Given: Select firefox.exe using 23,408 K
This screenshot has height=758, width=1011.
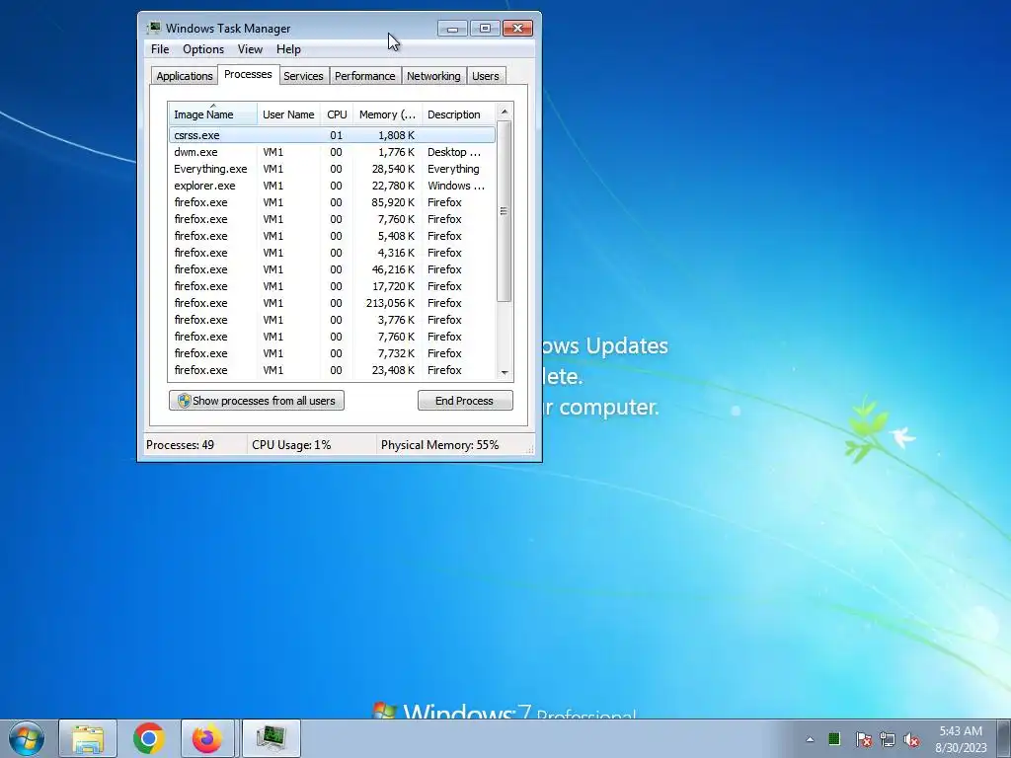Looking at the screenshot, I should pyautogui.click(x=332, y=370).
